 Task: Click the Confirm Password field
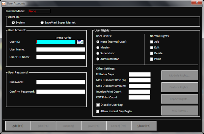(x=61, y=92)
